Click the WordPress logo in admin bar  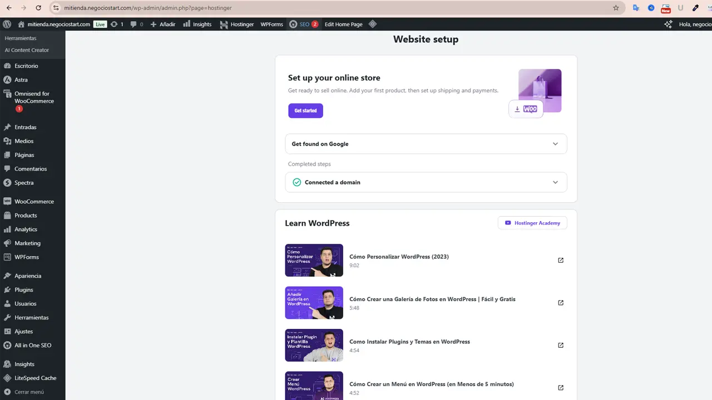[x=7, y=24]
